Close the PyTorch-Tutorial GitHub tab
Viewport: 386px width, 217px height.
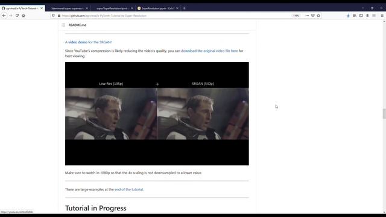coord(42,8)
